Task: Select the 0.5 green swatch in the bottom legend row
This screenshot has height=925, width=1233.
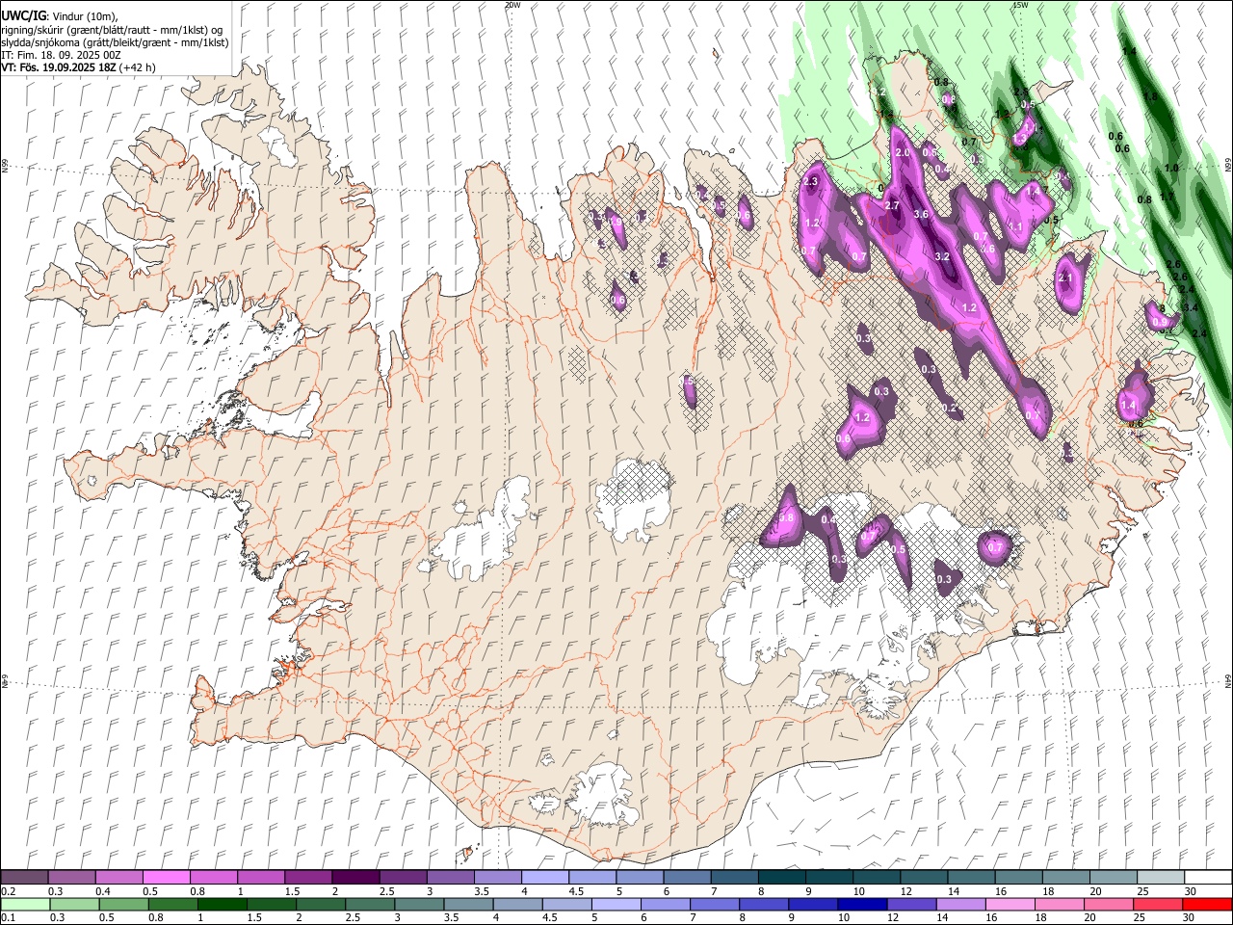Action: click(123, 904)
